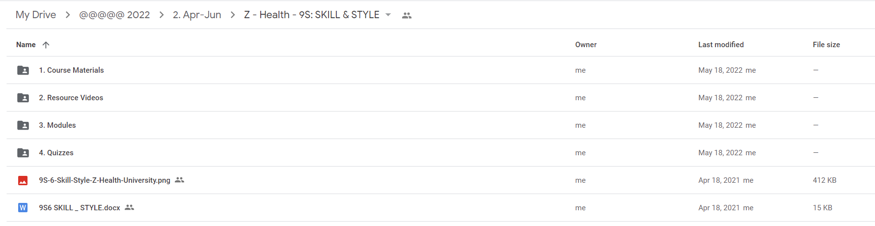Click the shared people icon in breadcrumb
Image resolution: width=875 pixels, height=226 pixels.
pyautogui.click(x=407, y=15)
